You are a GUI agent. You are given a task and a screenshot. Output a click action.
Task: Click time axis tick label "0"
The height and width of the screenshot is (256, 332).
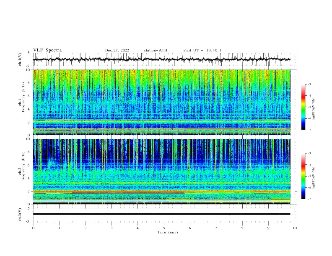point(33,228)
